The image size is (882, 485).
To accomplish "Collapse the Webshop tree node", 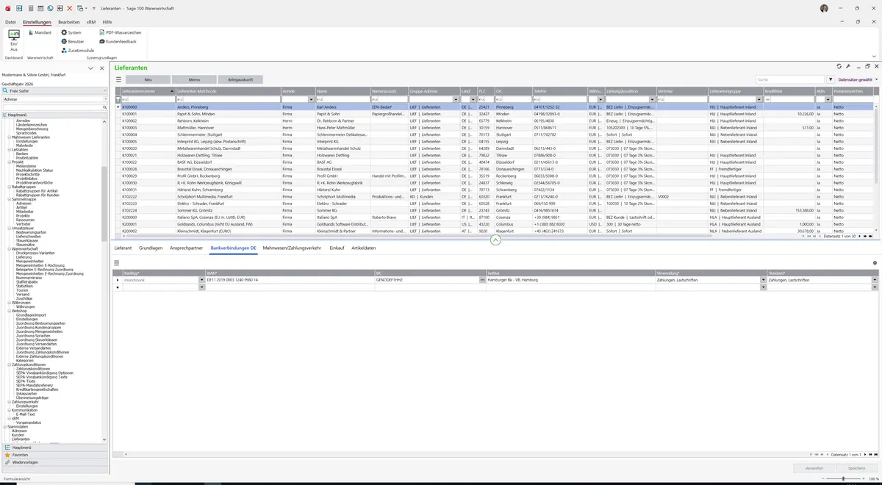I will [10, 311].
